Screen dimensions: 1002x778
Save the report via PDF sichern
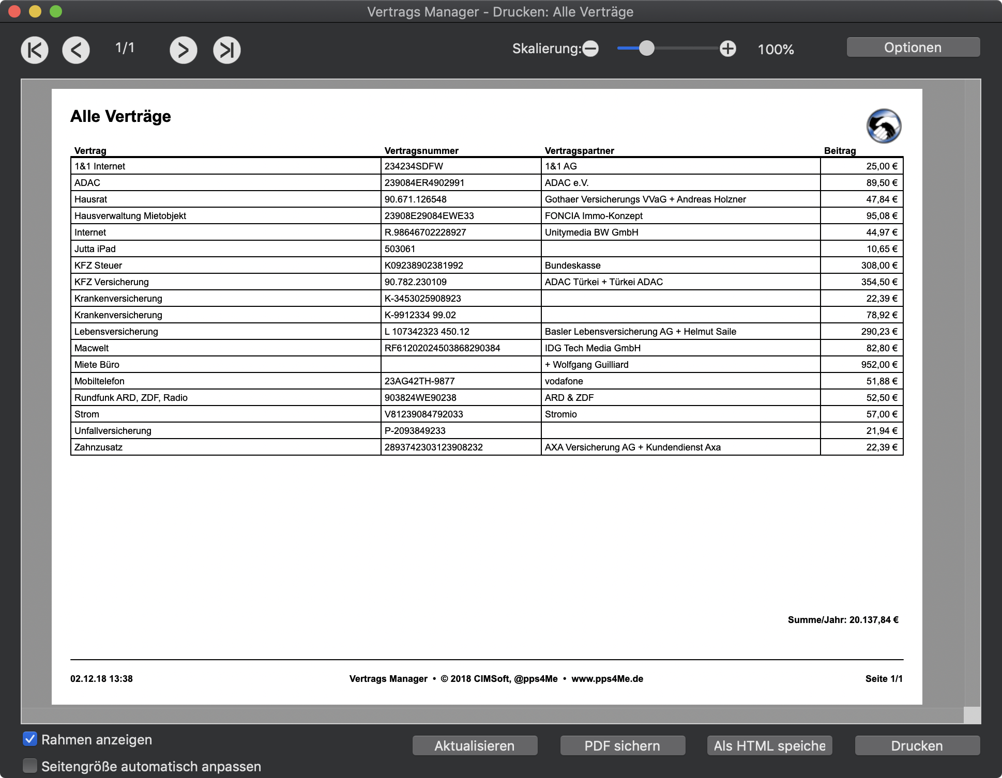point(623,745)
